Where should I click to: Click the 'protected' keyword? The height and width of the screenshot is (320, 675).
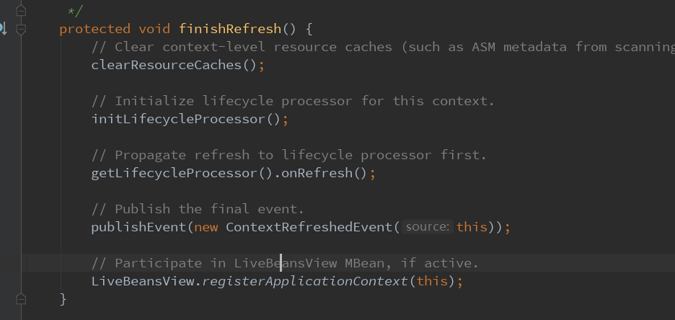coord(94,29)
